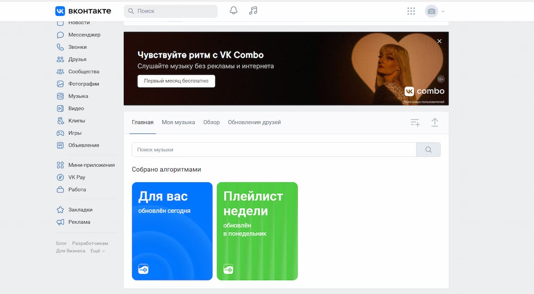Open the profile dropdown arrow top right

443,11
